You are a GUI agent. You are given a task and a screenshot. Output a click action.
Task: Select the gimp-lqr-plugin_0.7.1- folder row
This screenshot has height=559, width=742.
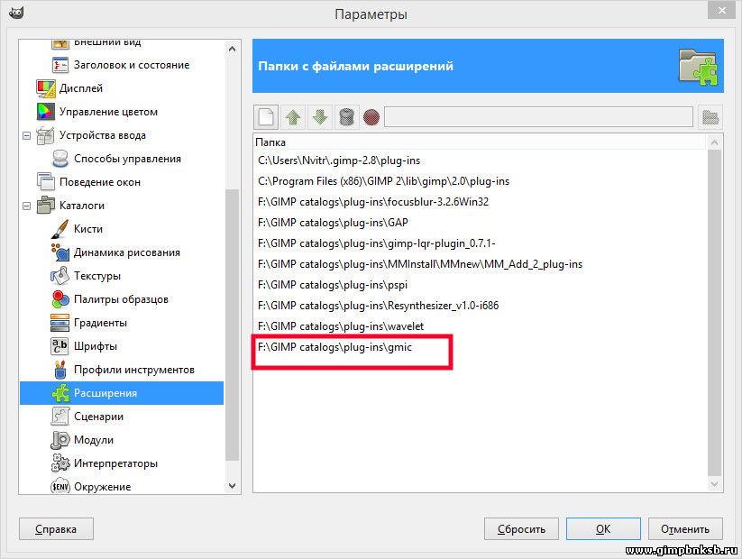coord(481,243)
